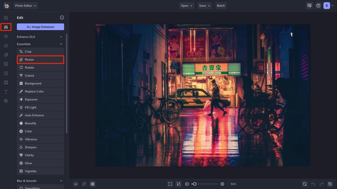Open the Effects sparkle sidebar icon
Image resolution: width=337 pixels, height=189 pixels.
(x=6, y=46)
